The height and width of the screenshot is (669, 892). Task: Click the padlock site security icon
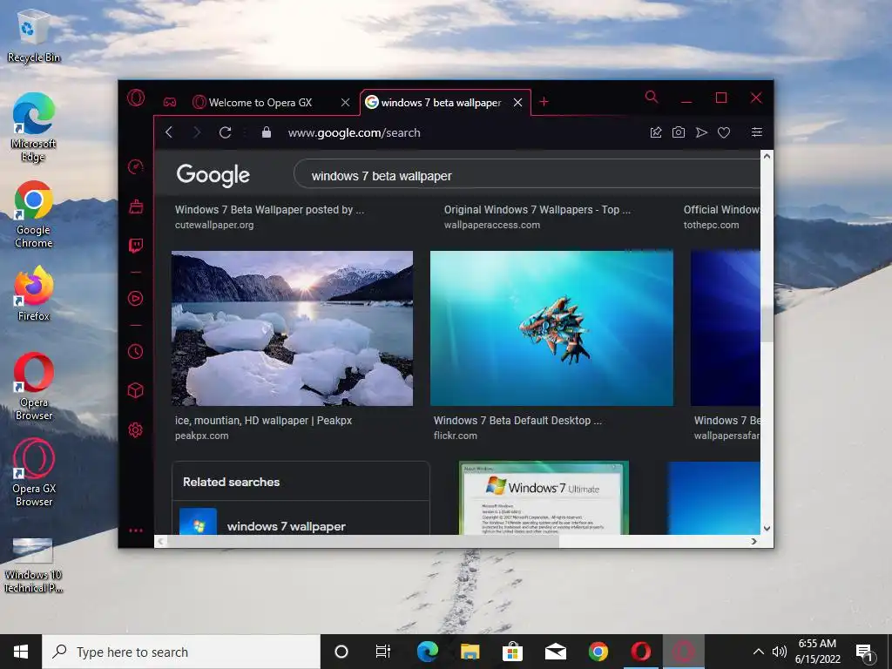pyautogui.click(x=267, y=132)
